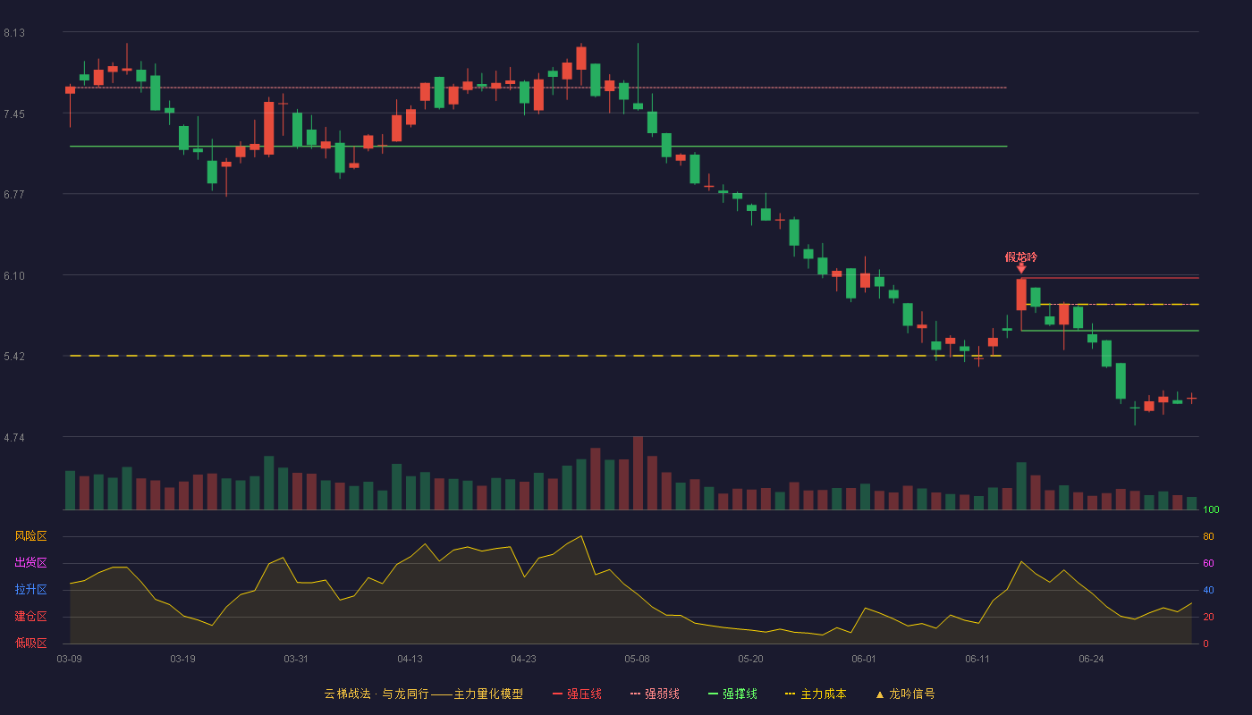The image size is (1252, 715).
Task: Click the 5.42 price axis label
Action: click(x=14, y=357)
